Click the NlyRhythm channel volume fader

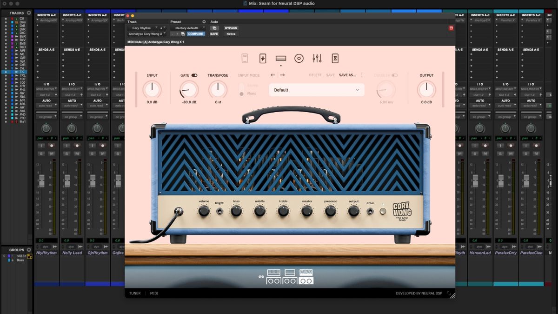point(41,180)
